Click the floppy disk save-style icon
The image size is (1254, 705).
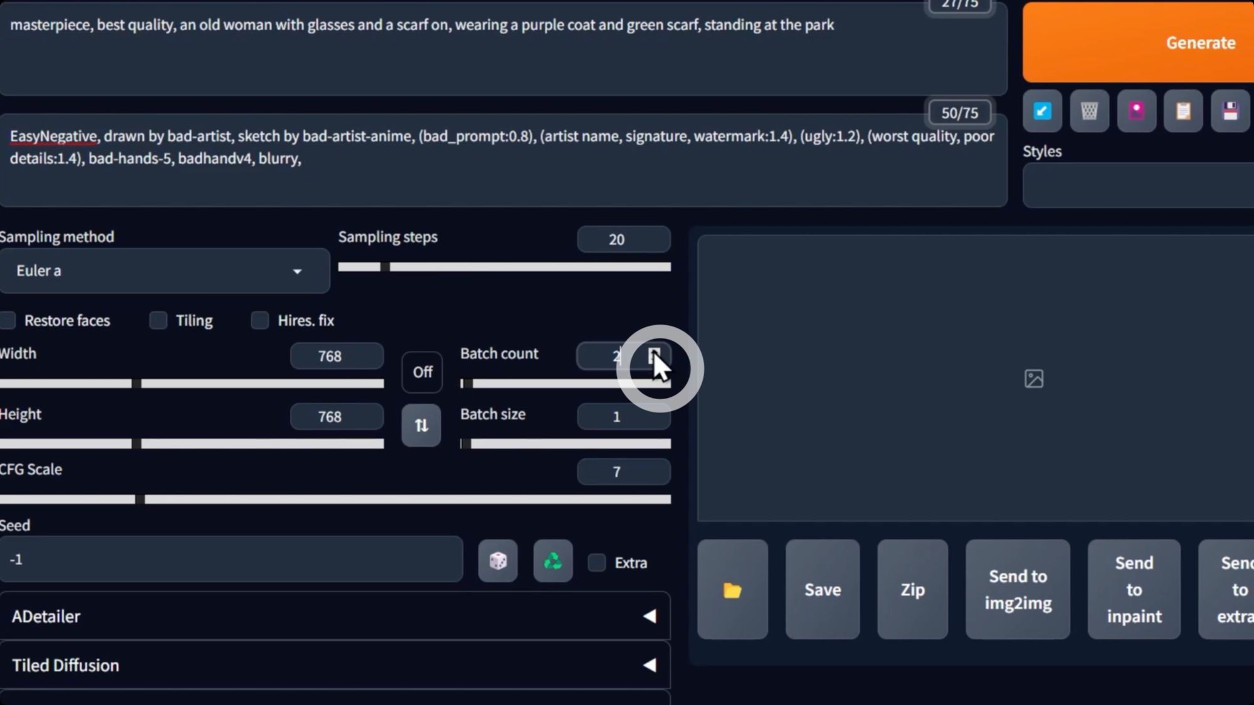pyautogui.click(x=1230, y=112)
